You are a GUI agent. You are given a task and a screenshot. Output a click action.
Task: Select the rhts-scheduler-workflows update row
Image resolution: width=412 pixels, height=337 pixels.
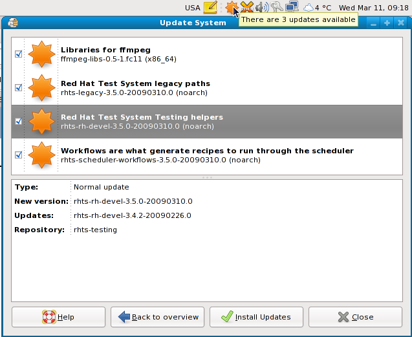194,155
